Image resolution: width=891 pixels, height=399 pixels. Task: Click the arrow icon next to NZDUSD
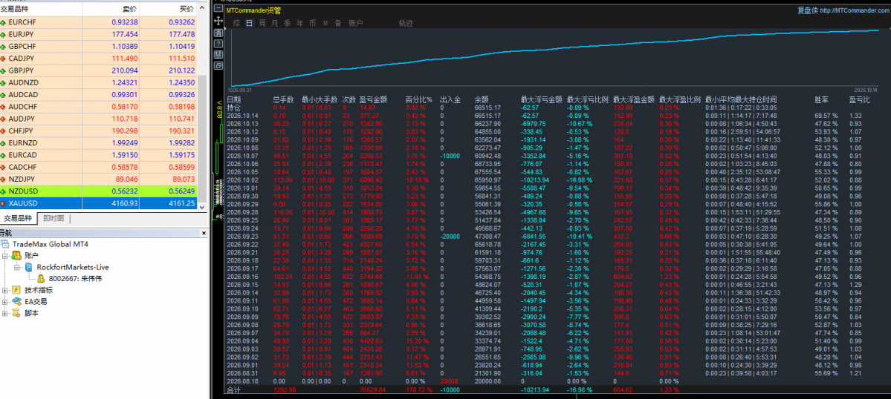tap(4, 191)
